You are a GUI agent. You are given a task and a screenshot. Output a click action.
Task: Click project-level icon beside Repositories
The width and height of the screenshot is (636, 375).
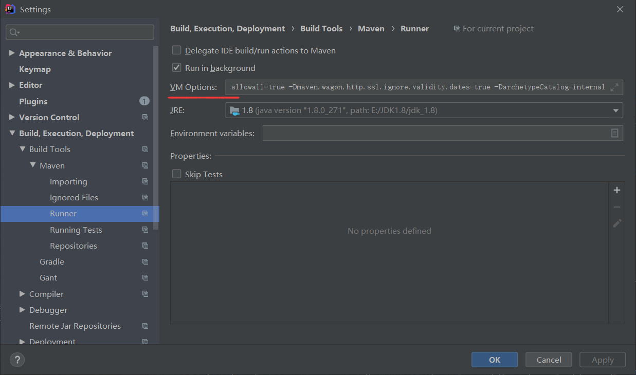(145, 246)
